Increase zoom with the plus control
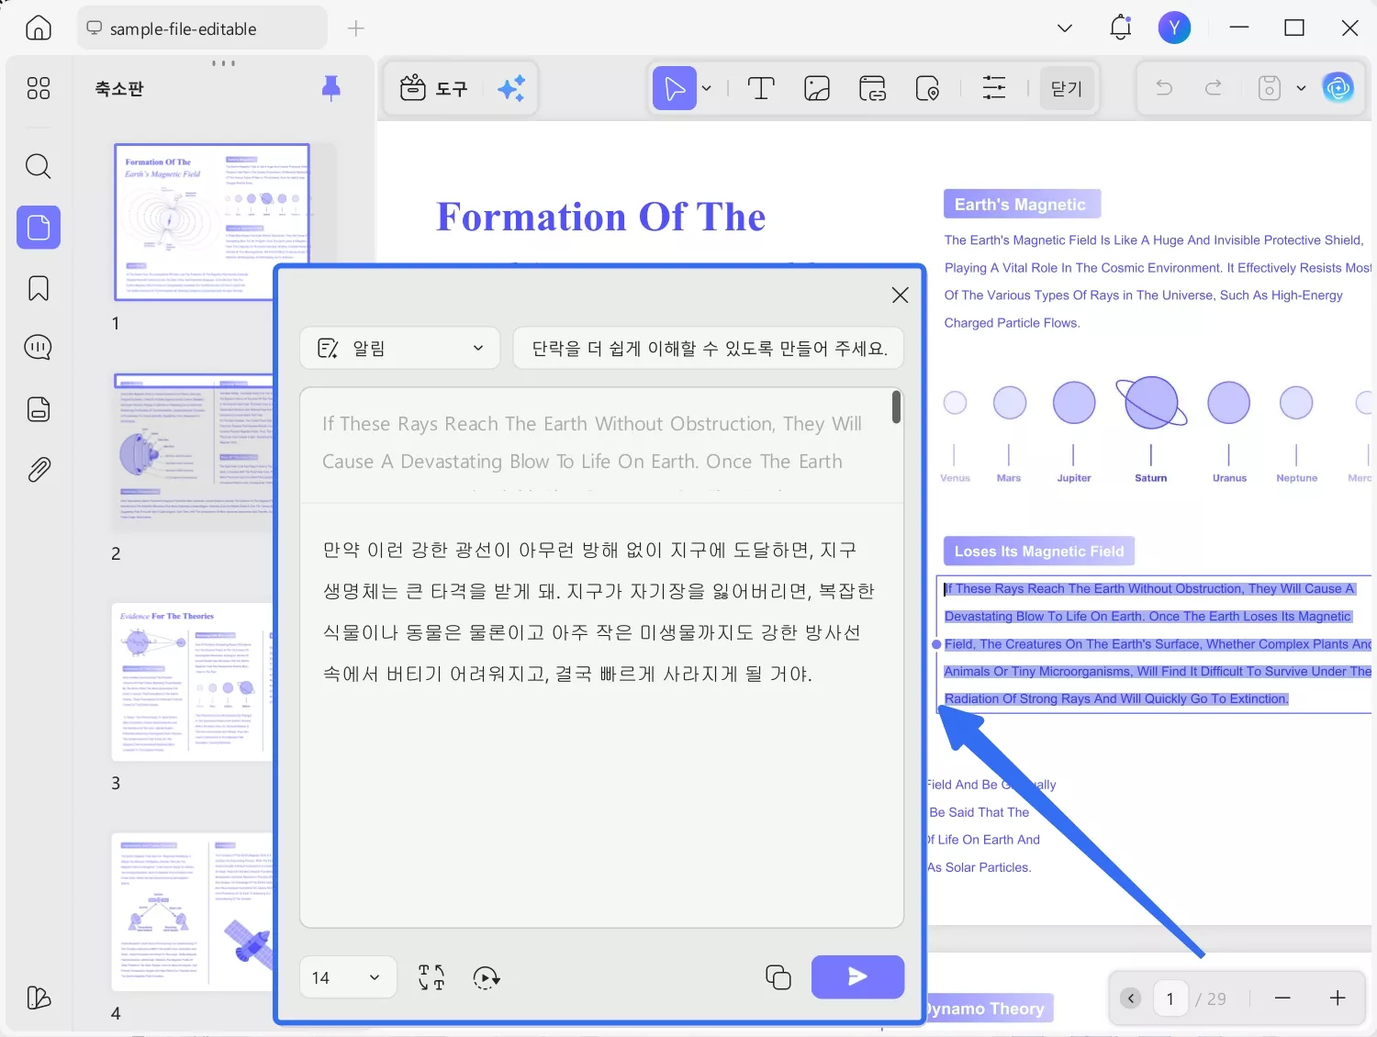The height and width of the screenshot is (1037, 1377). coord(1337,998)
